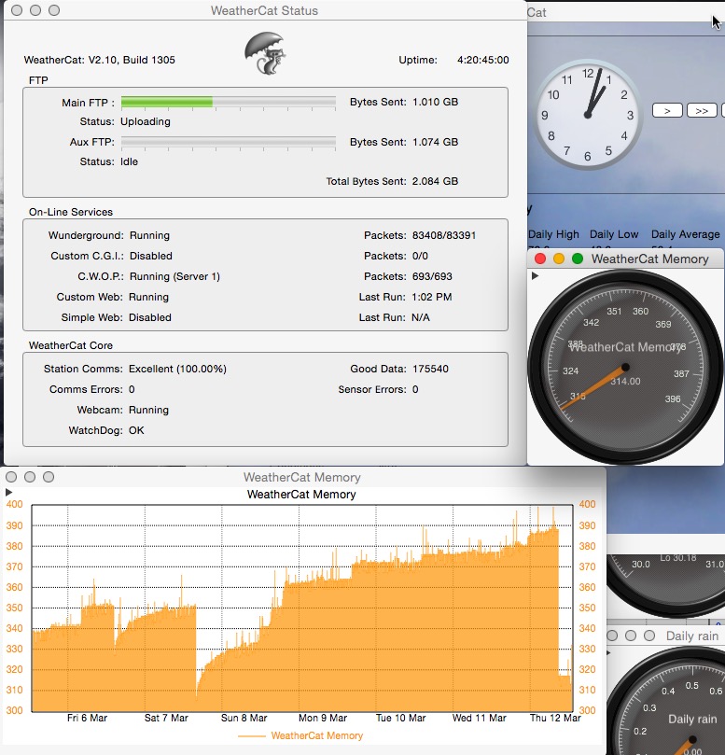
Task: Click Total Bytes Sent 2.084 GB
Action: click(x=435, y=182)
